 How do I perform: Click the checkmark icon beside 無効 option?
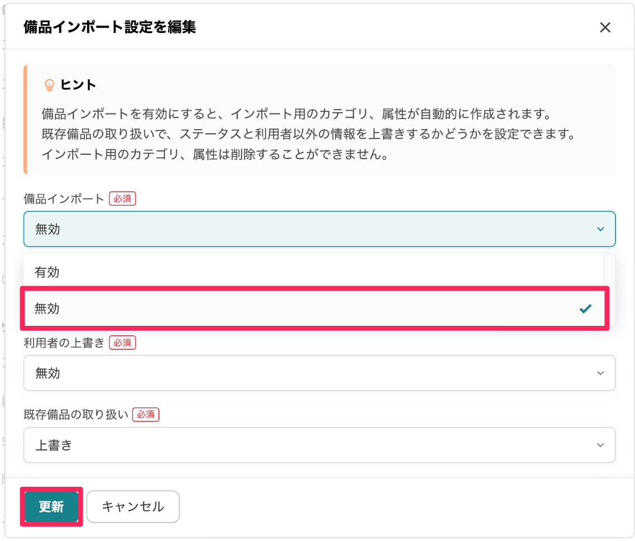pyautogui.click(x=585, y=309)
